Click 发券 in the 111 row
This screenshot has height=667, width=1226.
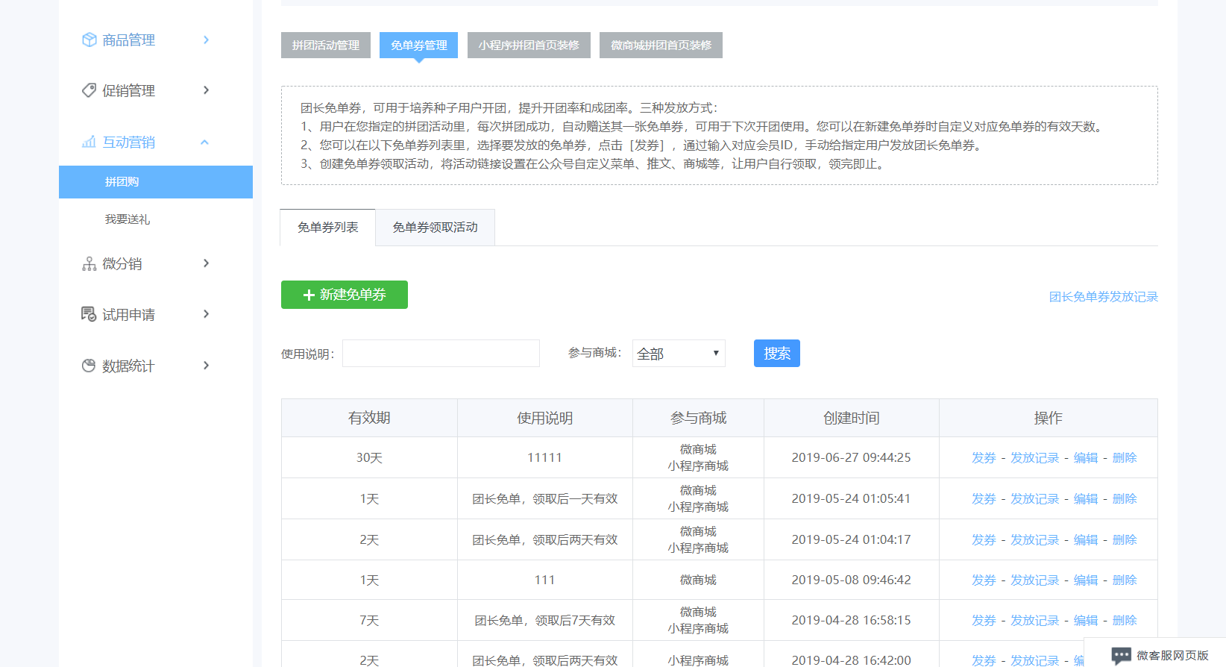pos(984,580)
